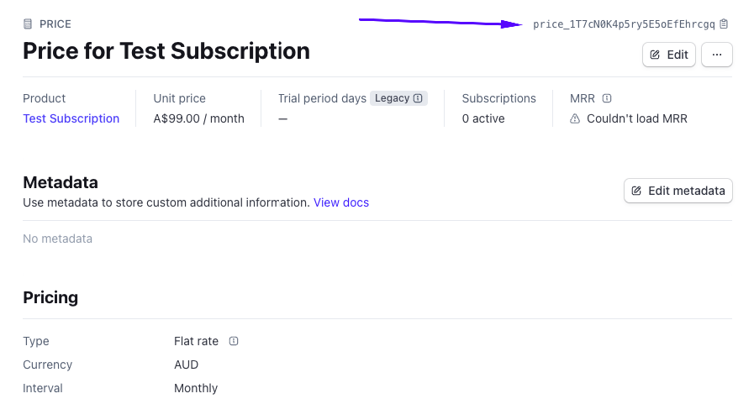
Task: Click the Monthly interval value
Action: (196, 388)
